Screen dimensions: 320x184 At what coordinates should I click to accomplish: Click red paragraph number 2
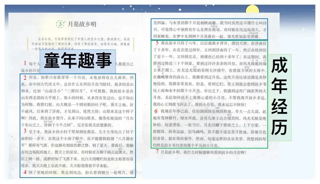pos(25,78)
